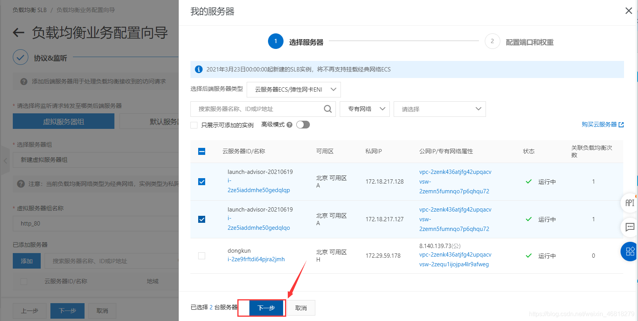Screen dimensions: 638x321
Task: Focus the 搜索服务器名称、ID或IP地址 search field
Action: (263, 109)
